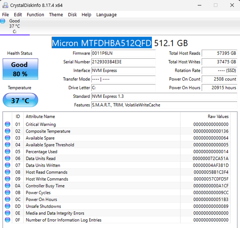Click the Serial Number field 2129303B4E3E
This screenshot has width=240, height=228.
pos(123,62)
